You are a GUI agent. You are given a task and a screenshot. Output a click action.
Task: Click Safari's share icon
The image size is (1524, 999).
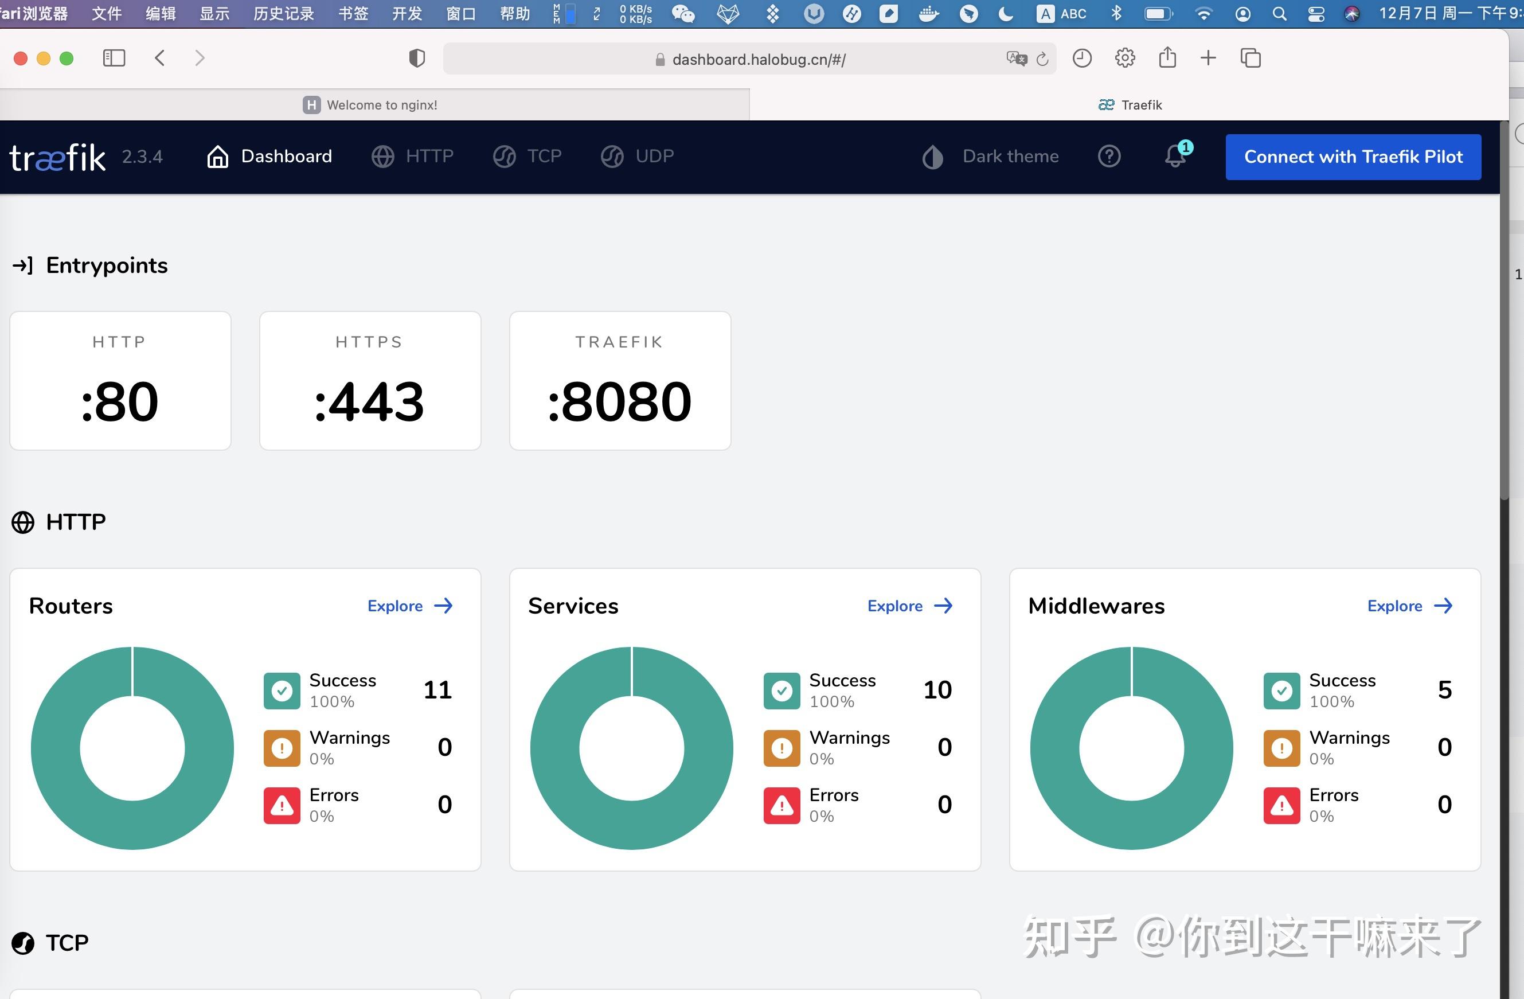tap(1167, 58)
